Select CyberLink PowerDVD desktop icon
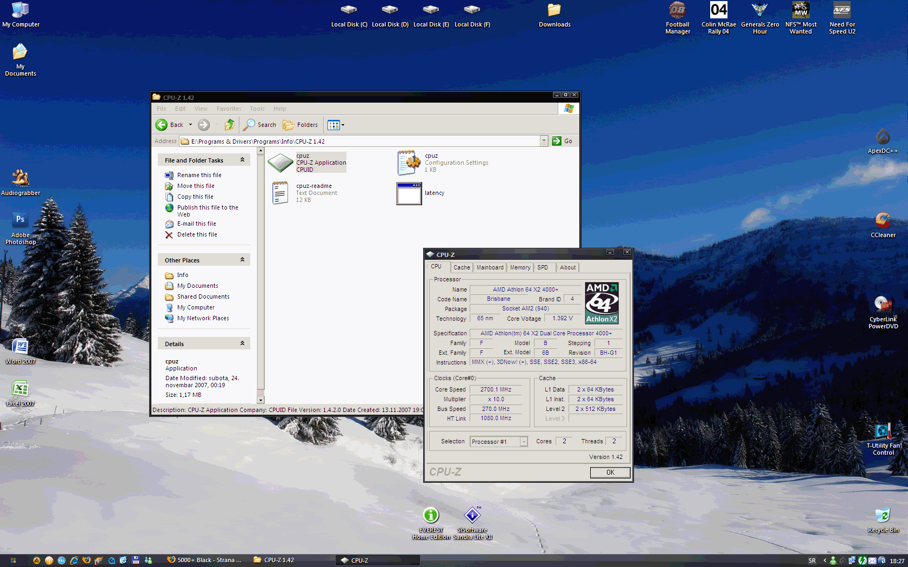This screenshot has height=567, width=908. 883,313
